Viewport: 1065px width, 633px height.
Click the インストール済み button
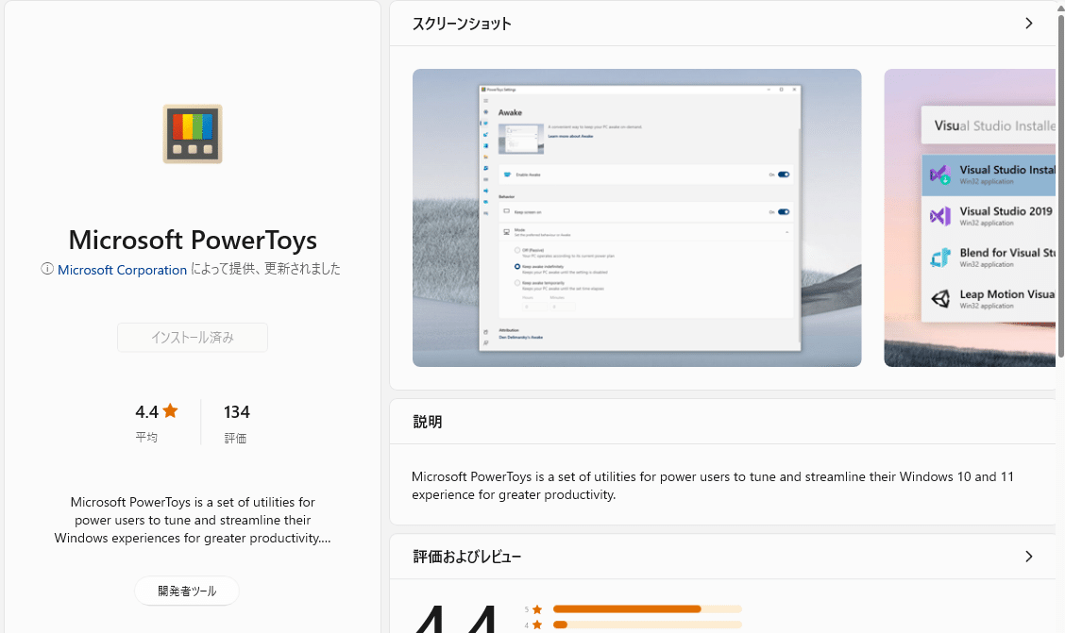coord(193,337)
